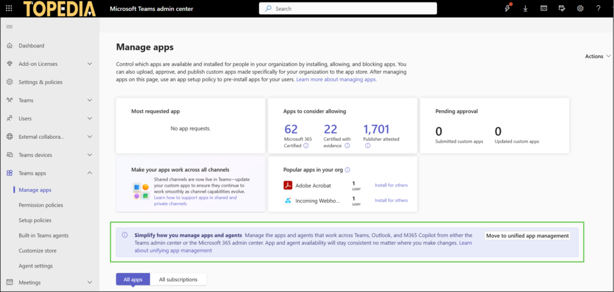614x292 pixels.
Task: Click the Submitted custom apps label
Action: 459,141
